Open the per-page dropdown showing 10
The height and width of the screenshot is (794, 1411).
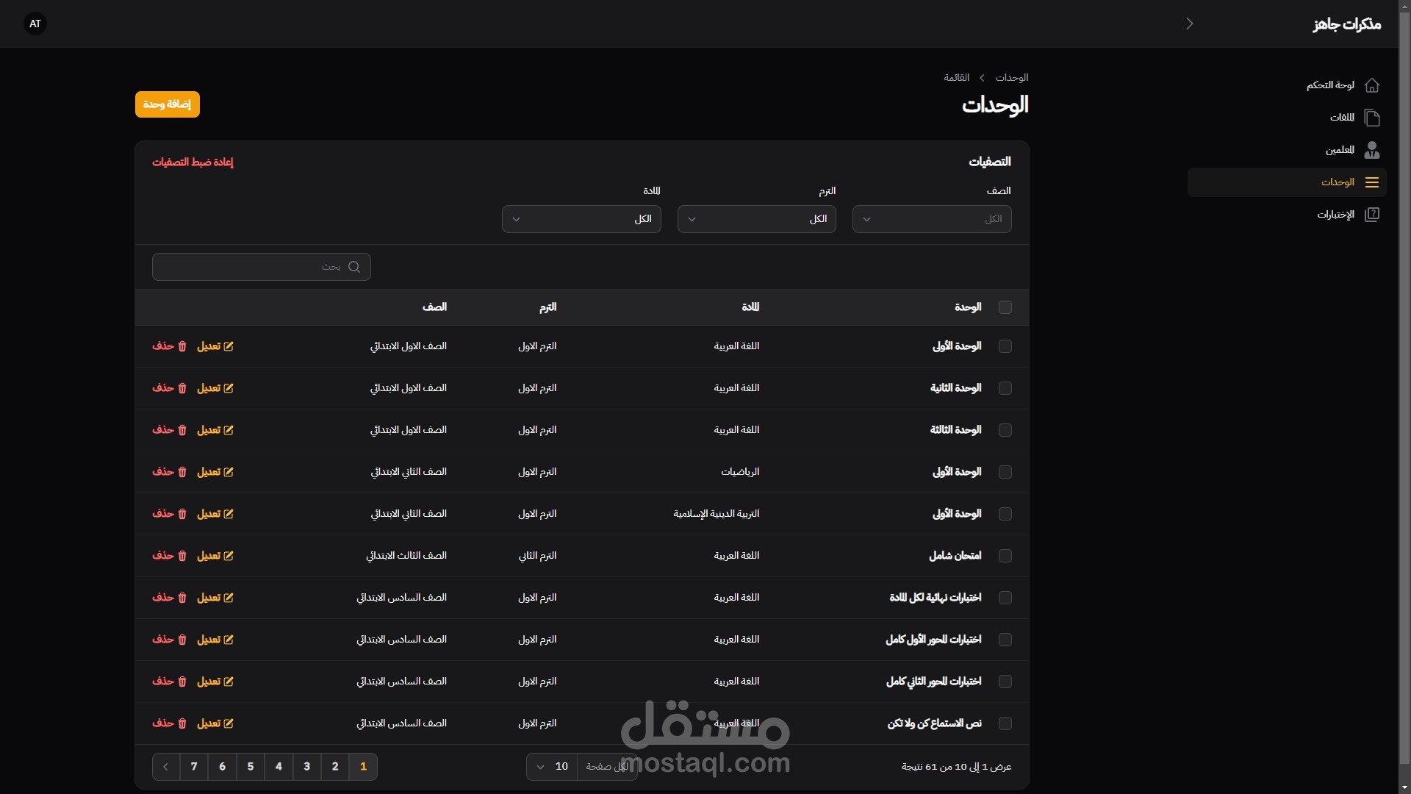coord(553,767)
